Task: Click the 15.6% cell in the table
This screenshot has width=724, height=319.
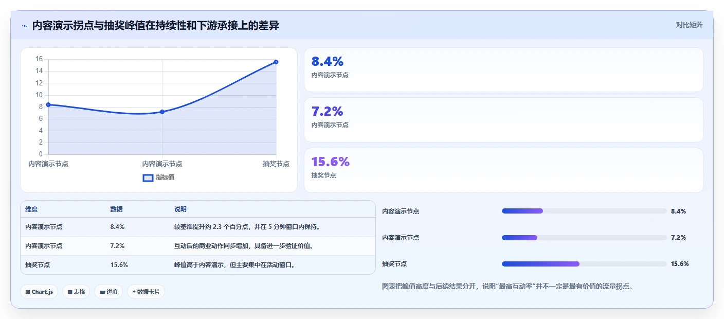Action: [119, 265]
